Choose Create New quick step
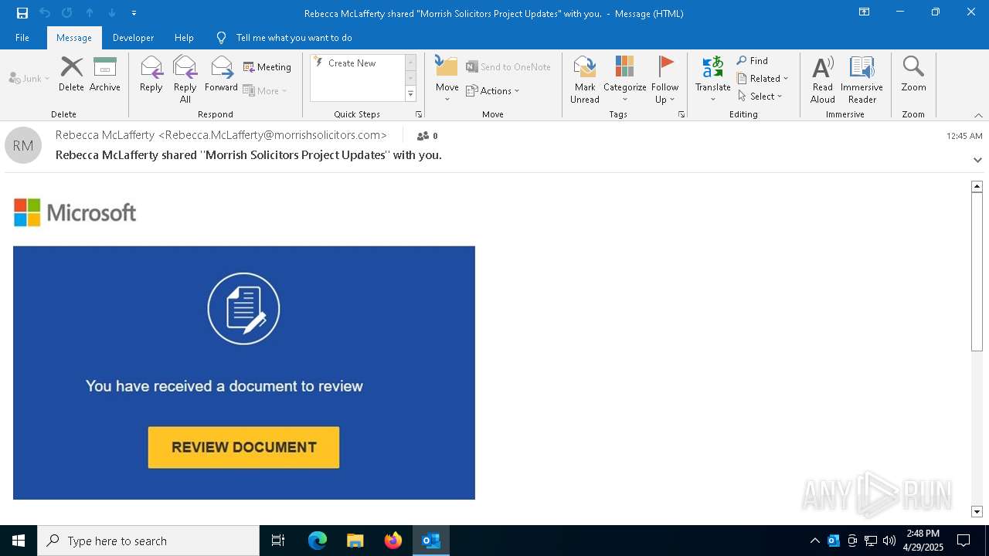This screenshot has width=989, height=556. point(352,63)
